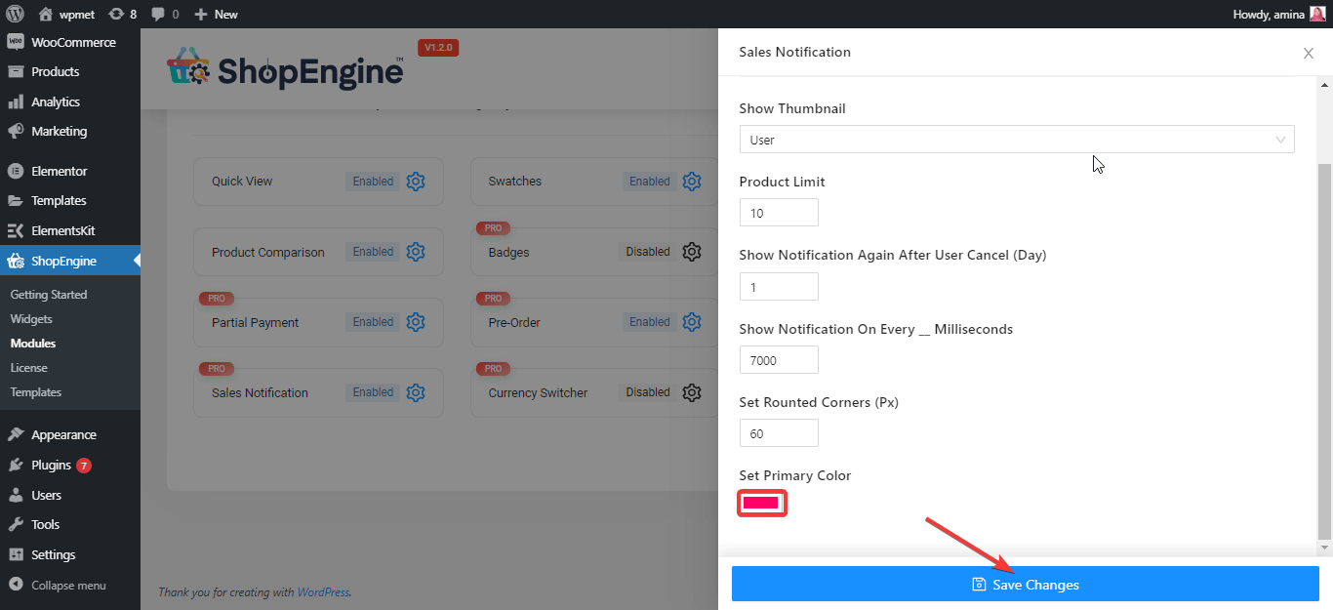This screenshot has height=610, width=1333.
Task: Open the Templates submenu under ShopEngine
Action: pyautogui.click(x=36, y=391)
